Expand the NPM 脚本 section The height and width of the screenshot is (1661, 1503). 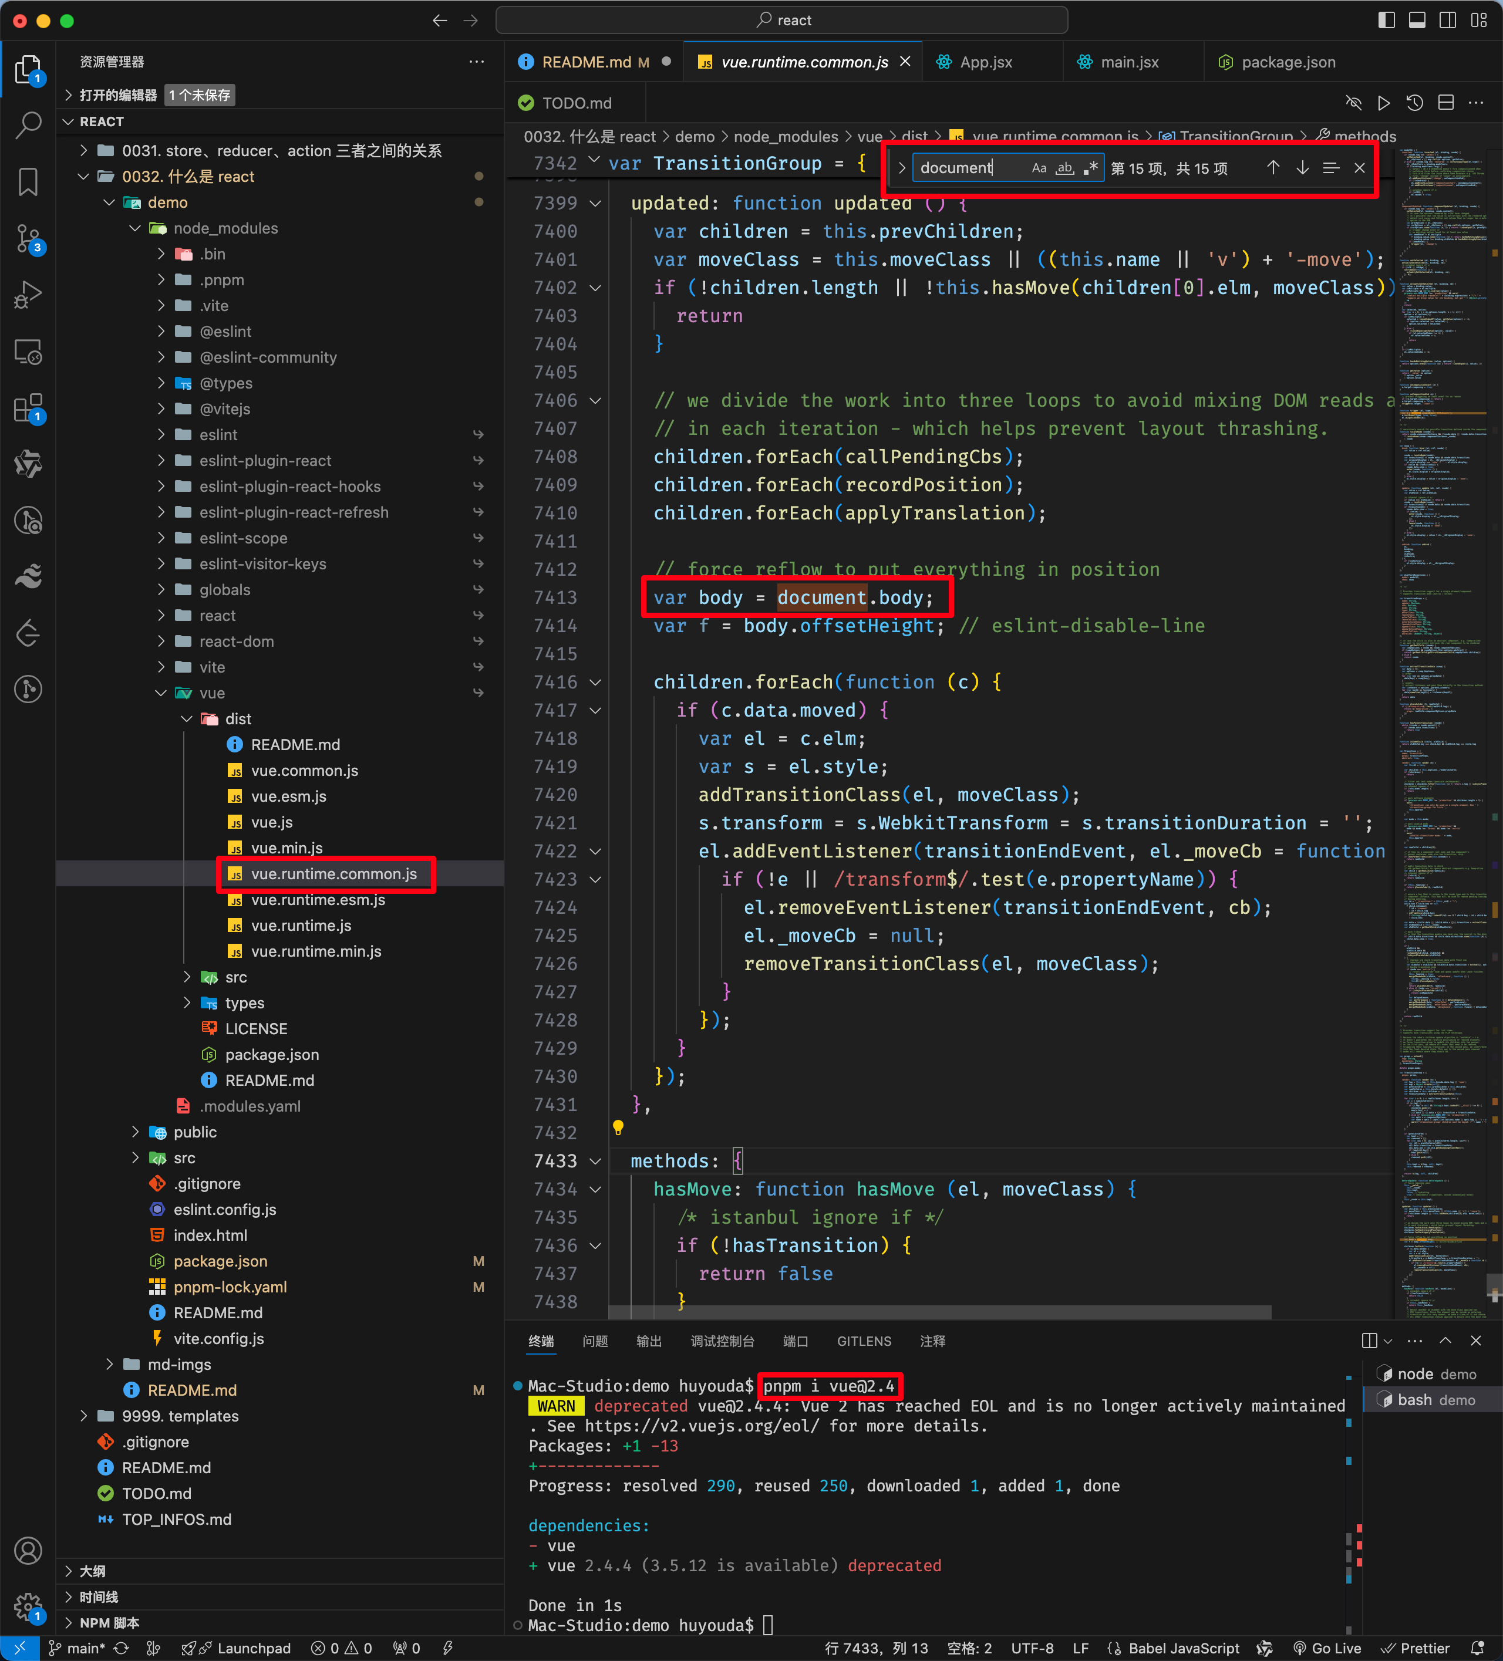click(x=280, y=1622)
